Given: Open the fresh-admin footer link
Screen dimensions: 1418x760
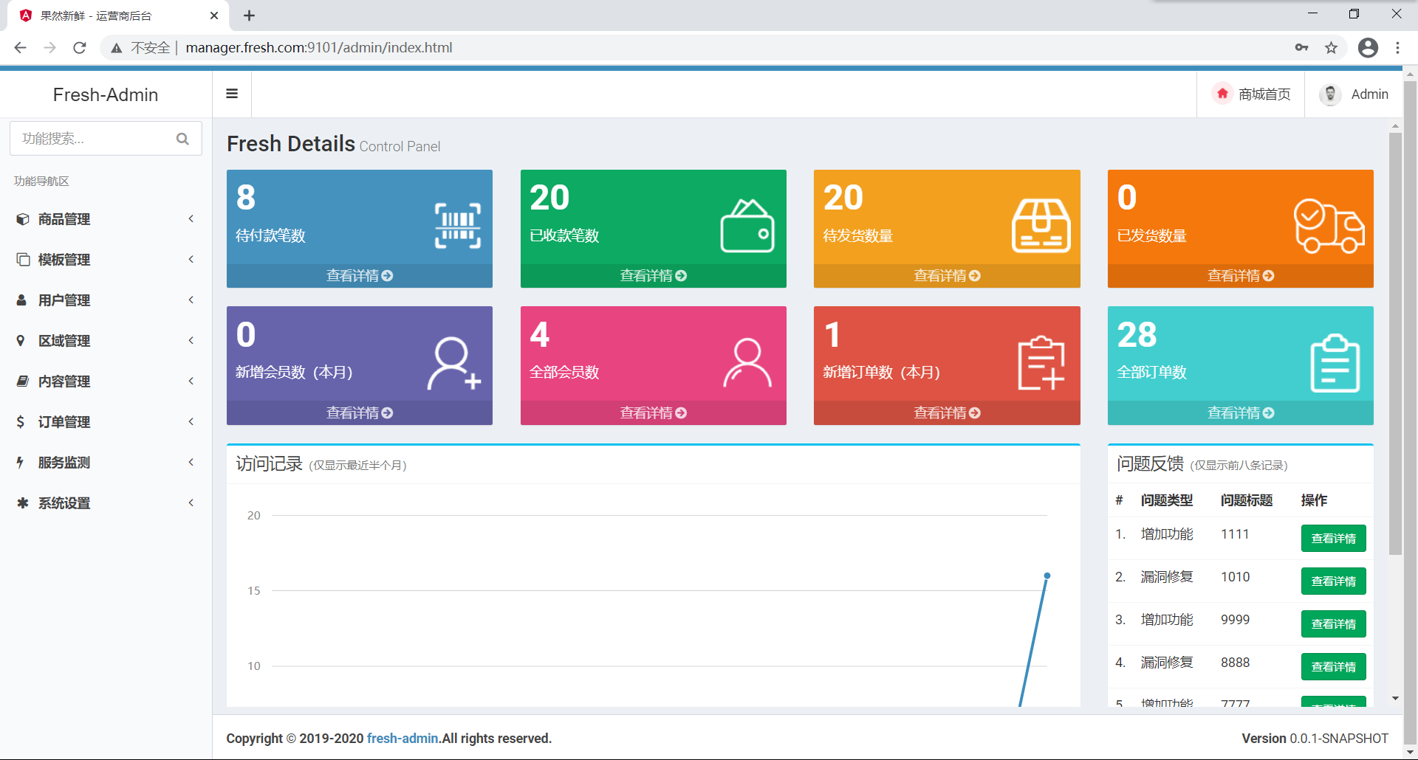Looking at the screenshot, I should [x=403, y=739].
